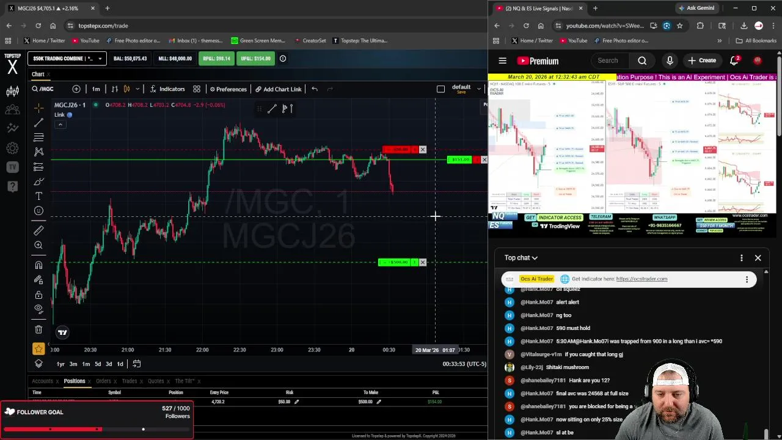782x440 pixels.
Task: Expand the chart style dropdown arrow
Action: 137,89
